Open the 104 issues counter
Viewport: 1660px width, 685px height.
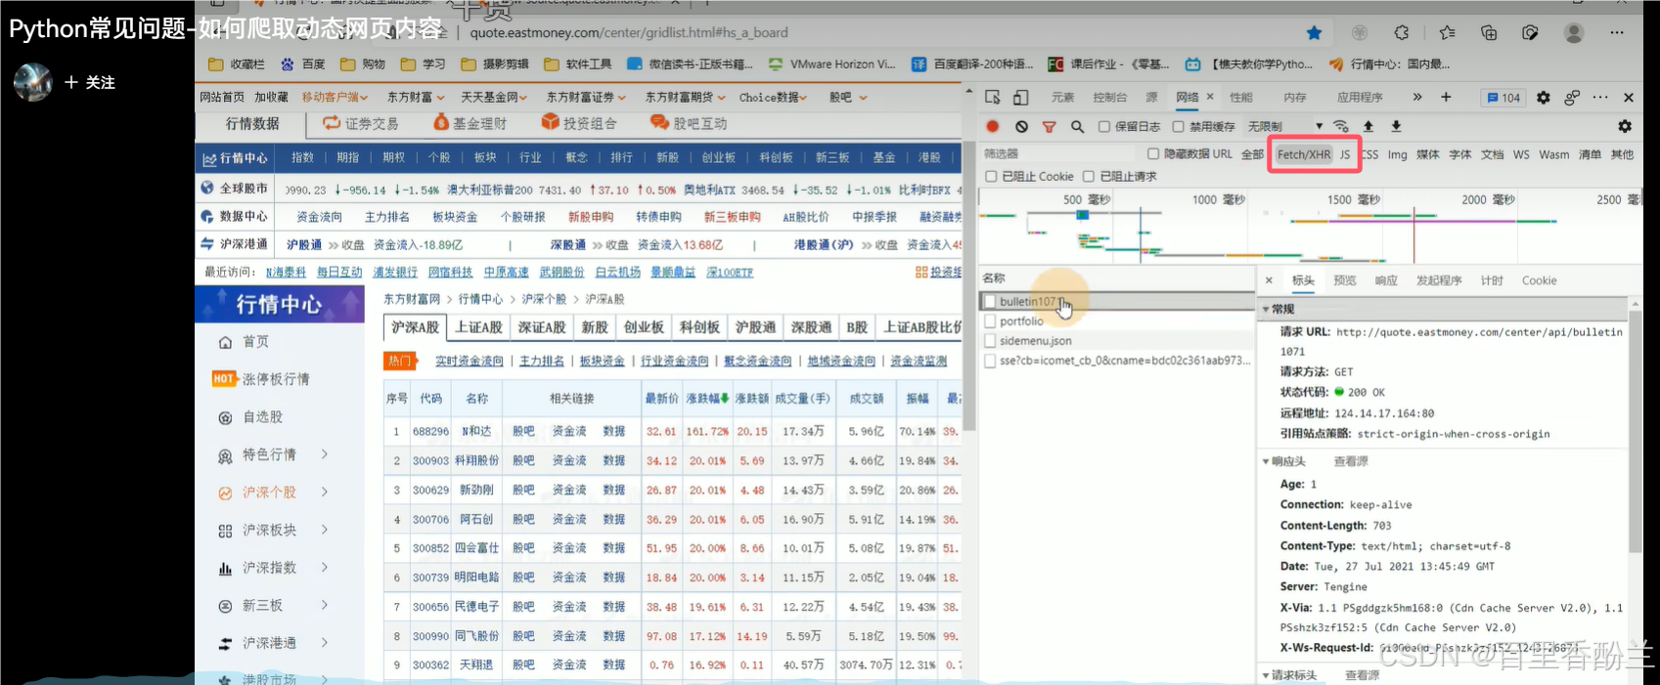(x=1503, y=97)
